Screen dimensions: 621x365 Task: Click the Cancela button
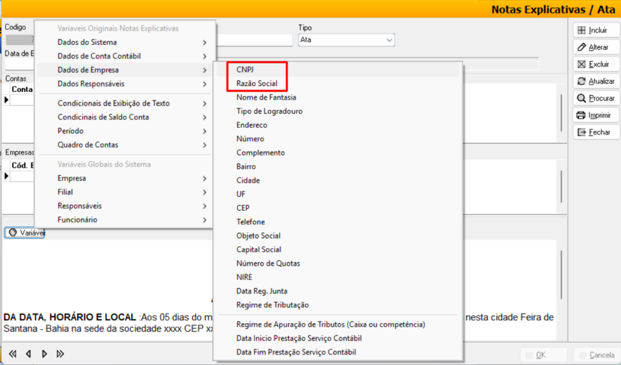(596, 355)
